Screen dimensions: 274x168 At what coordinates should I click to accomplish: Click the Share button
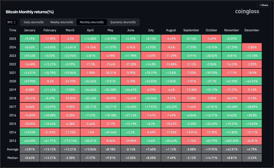[264, 5]
